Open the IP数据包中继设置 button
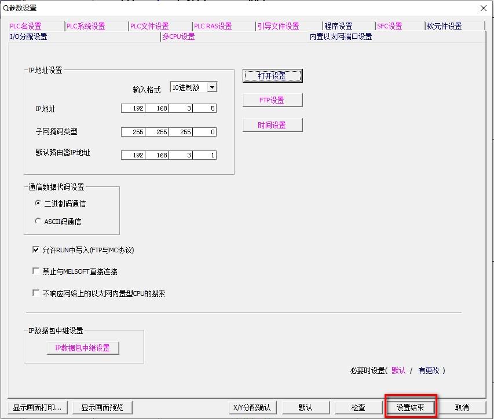The image size is (494, 419). pyautogui.click(x=83, y=348)
